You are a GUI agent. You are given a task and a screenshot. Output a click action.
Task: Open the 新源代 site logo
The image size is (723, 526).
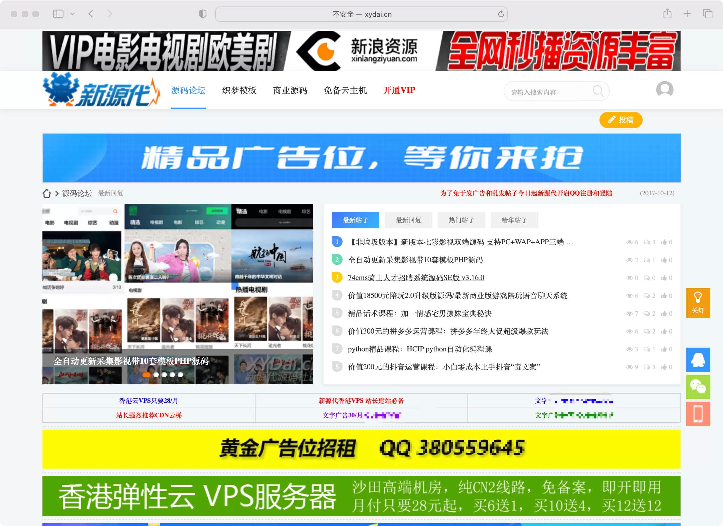(x=101, y=90)
